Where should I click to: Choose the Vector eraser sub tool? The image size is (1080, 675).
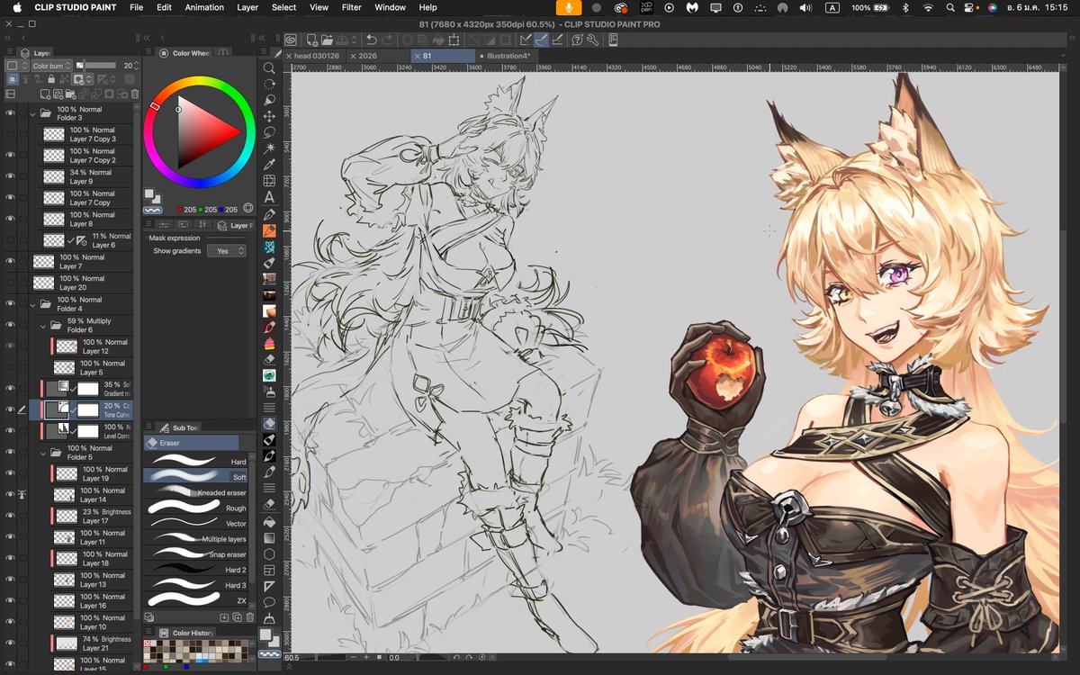pyautogui.click(x=195, y=523)
